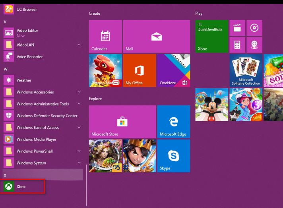Click the Create group title
283x208 pixels.
(x=94, y=14)
